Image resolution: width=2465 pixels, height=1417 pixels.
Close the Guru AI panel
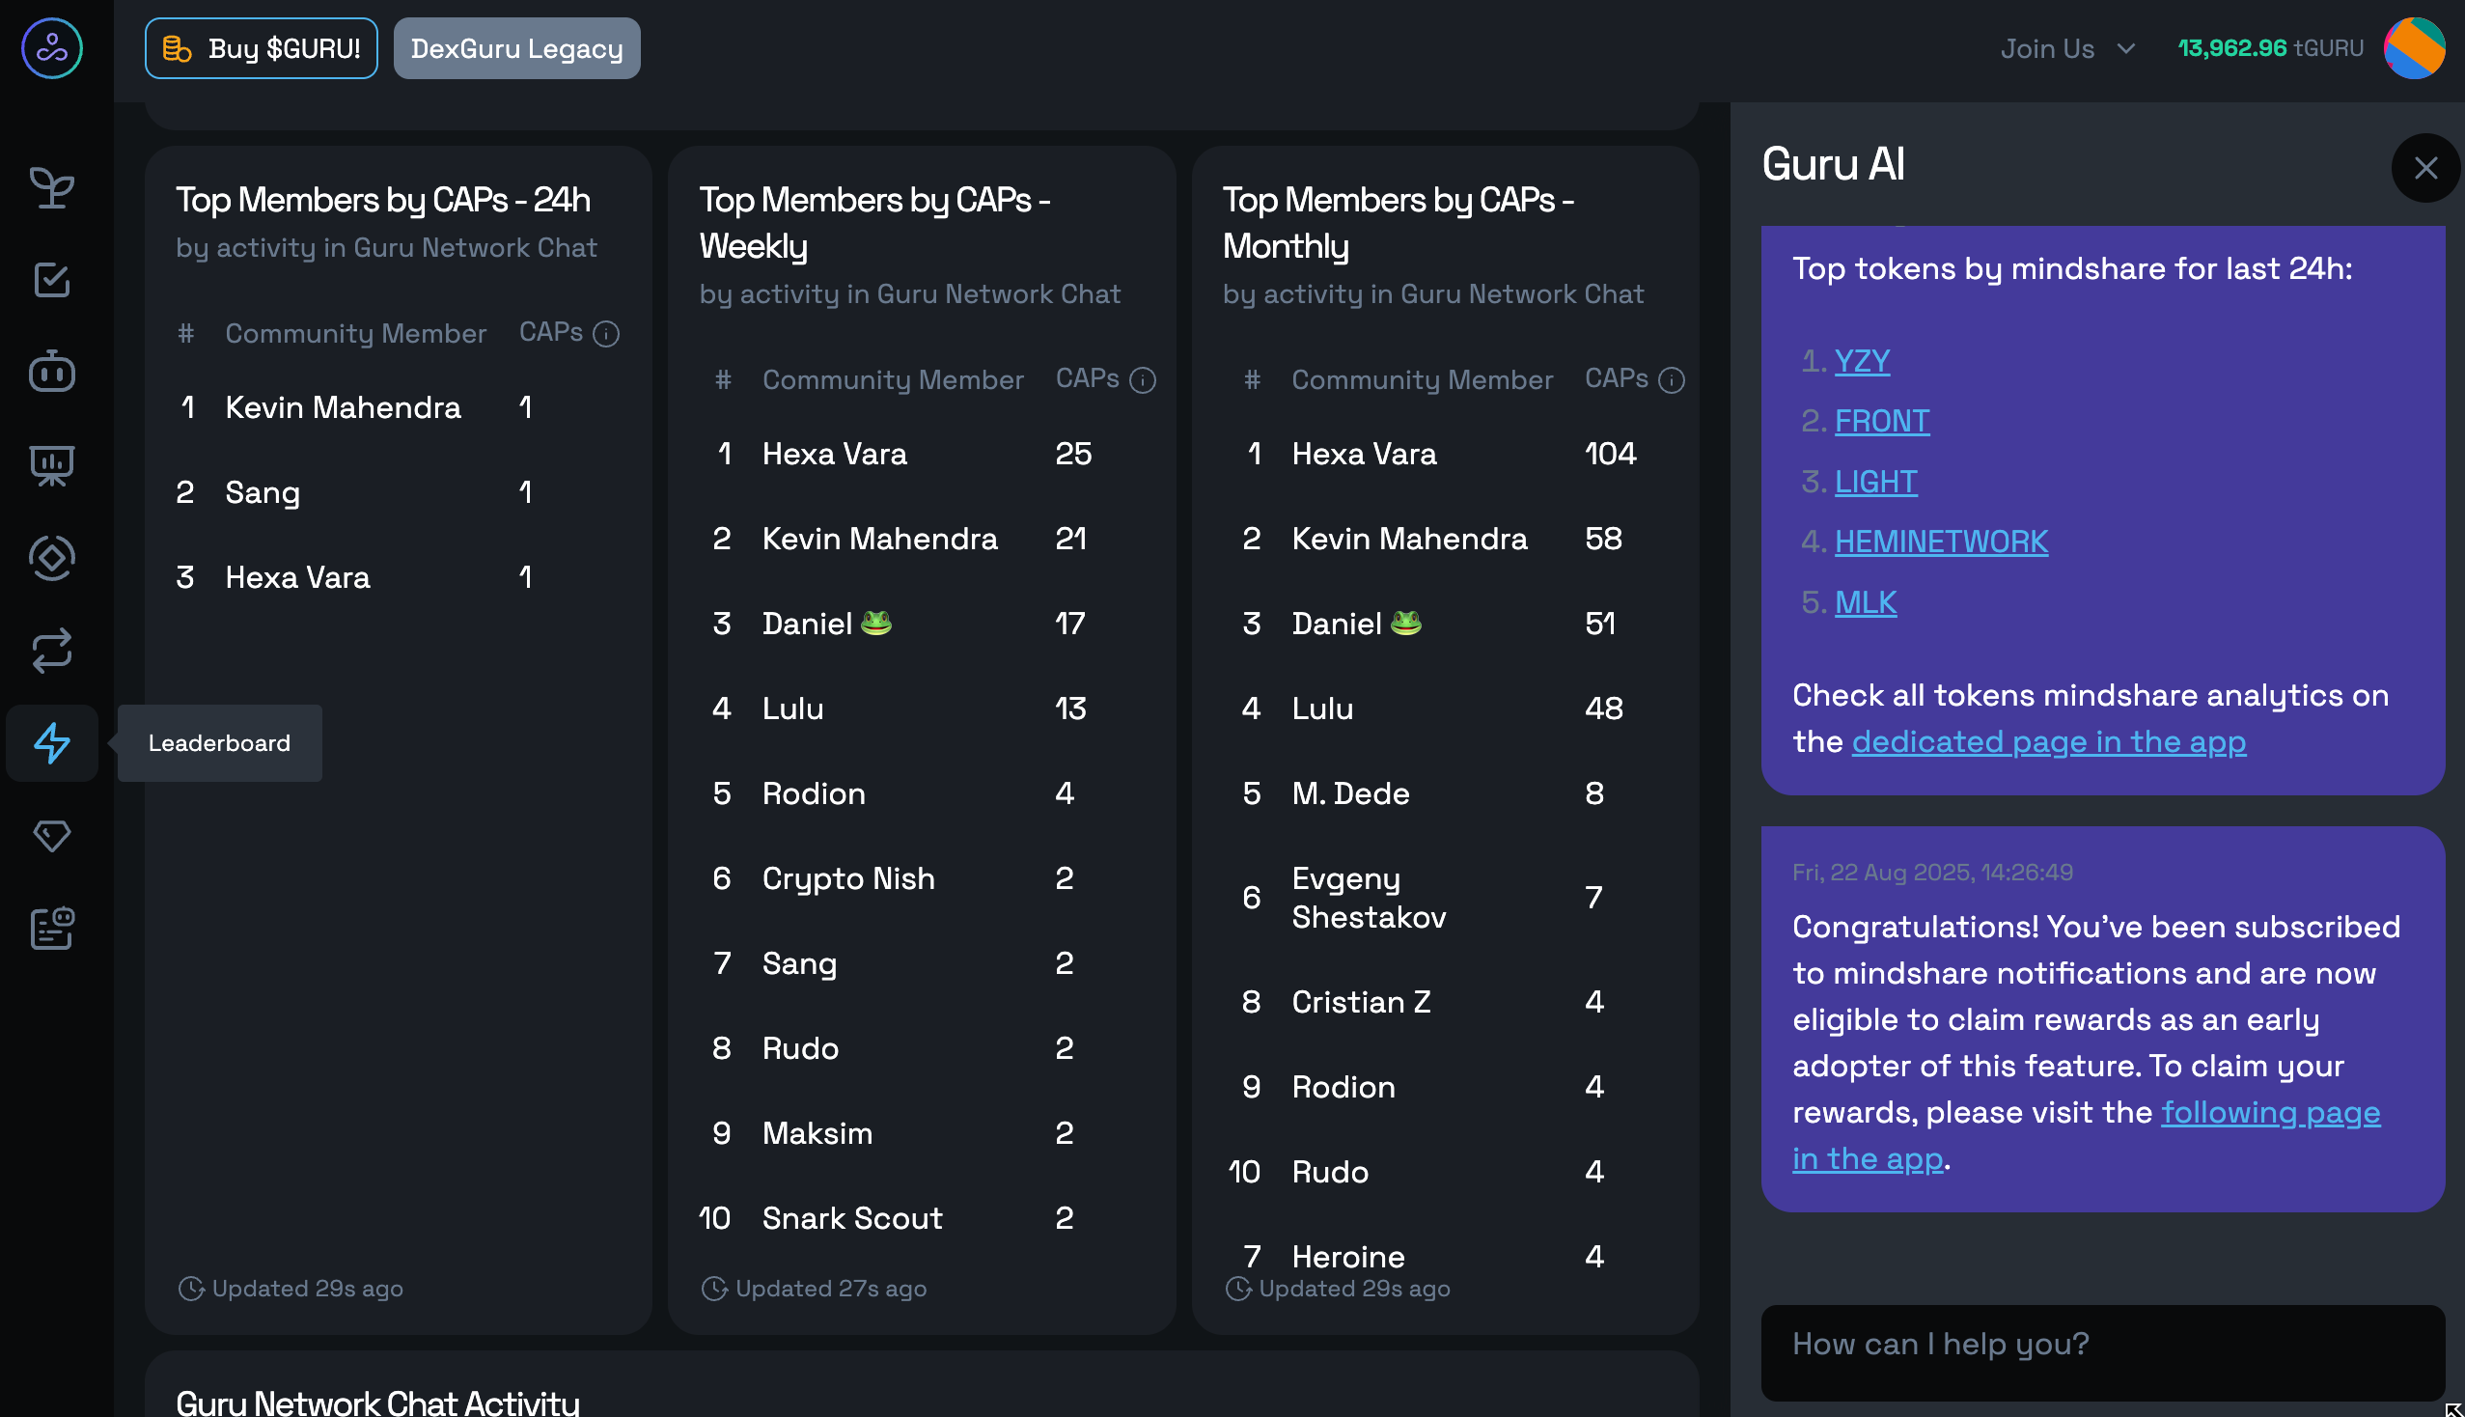click(x=2425, y=167)
